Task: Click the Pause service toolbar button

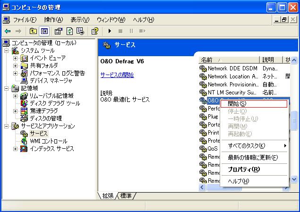Action: click(x=131, y=31)
